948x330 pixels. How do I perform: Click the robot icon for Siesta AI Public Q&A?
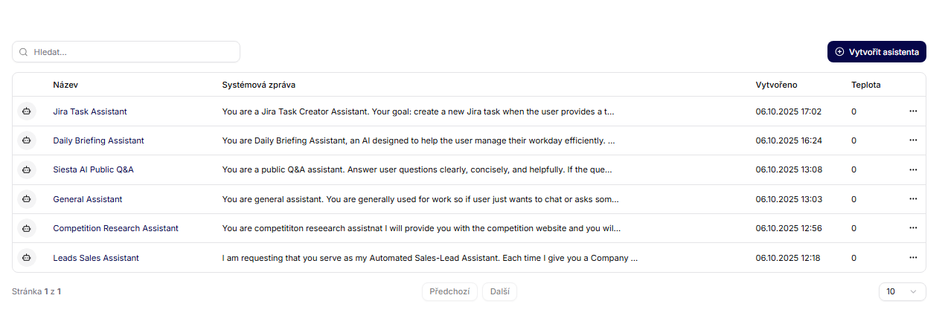pyautogui.click(x=27, y=169)
